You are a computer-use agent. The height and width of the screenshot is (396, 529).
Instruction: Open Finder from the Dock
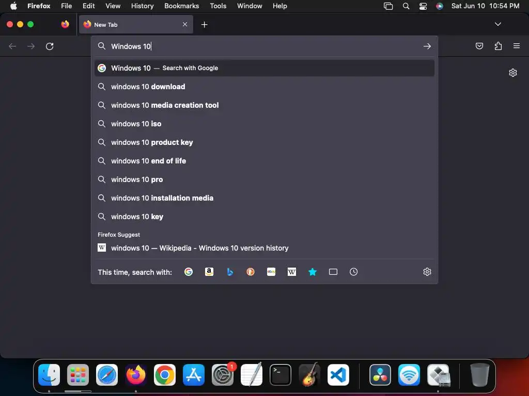(49, 375)
